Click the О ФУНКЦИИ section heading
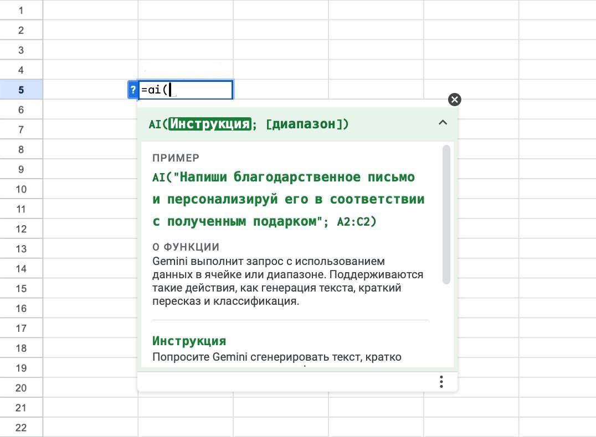The image size is (596, 437). (186, 247)
